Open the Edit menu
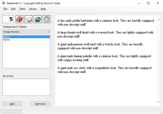163x114 pixels. tap(13, 9)
